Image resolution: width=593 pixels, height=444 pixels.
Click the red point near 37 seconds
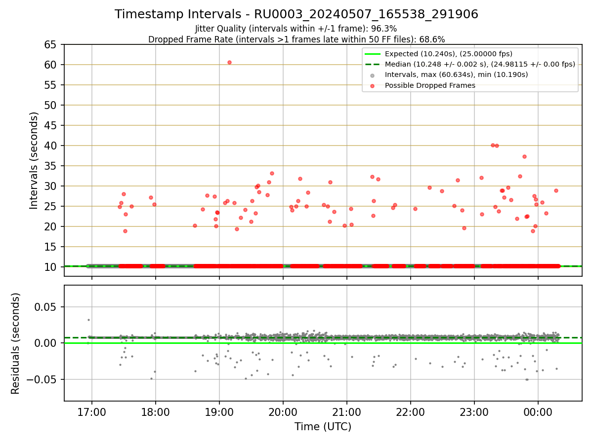[x=524, y=156]
